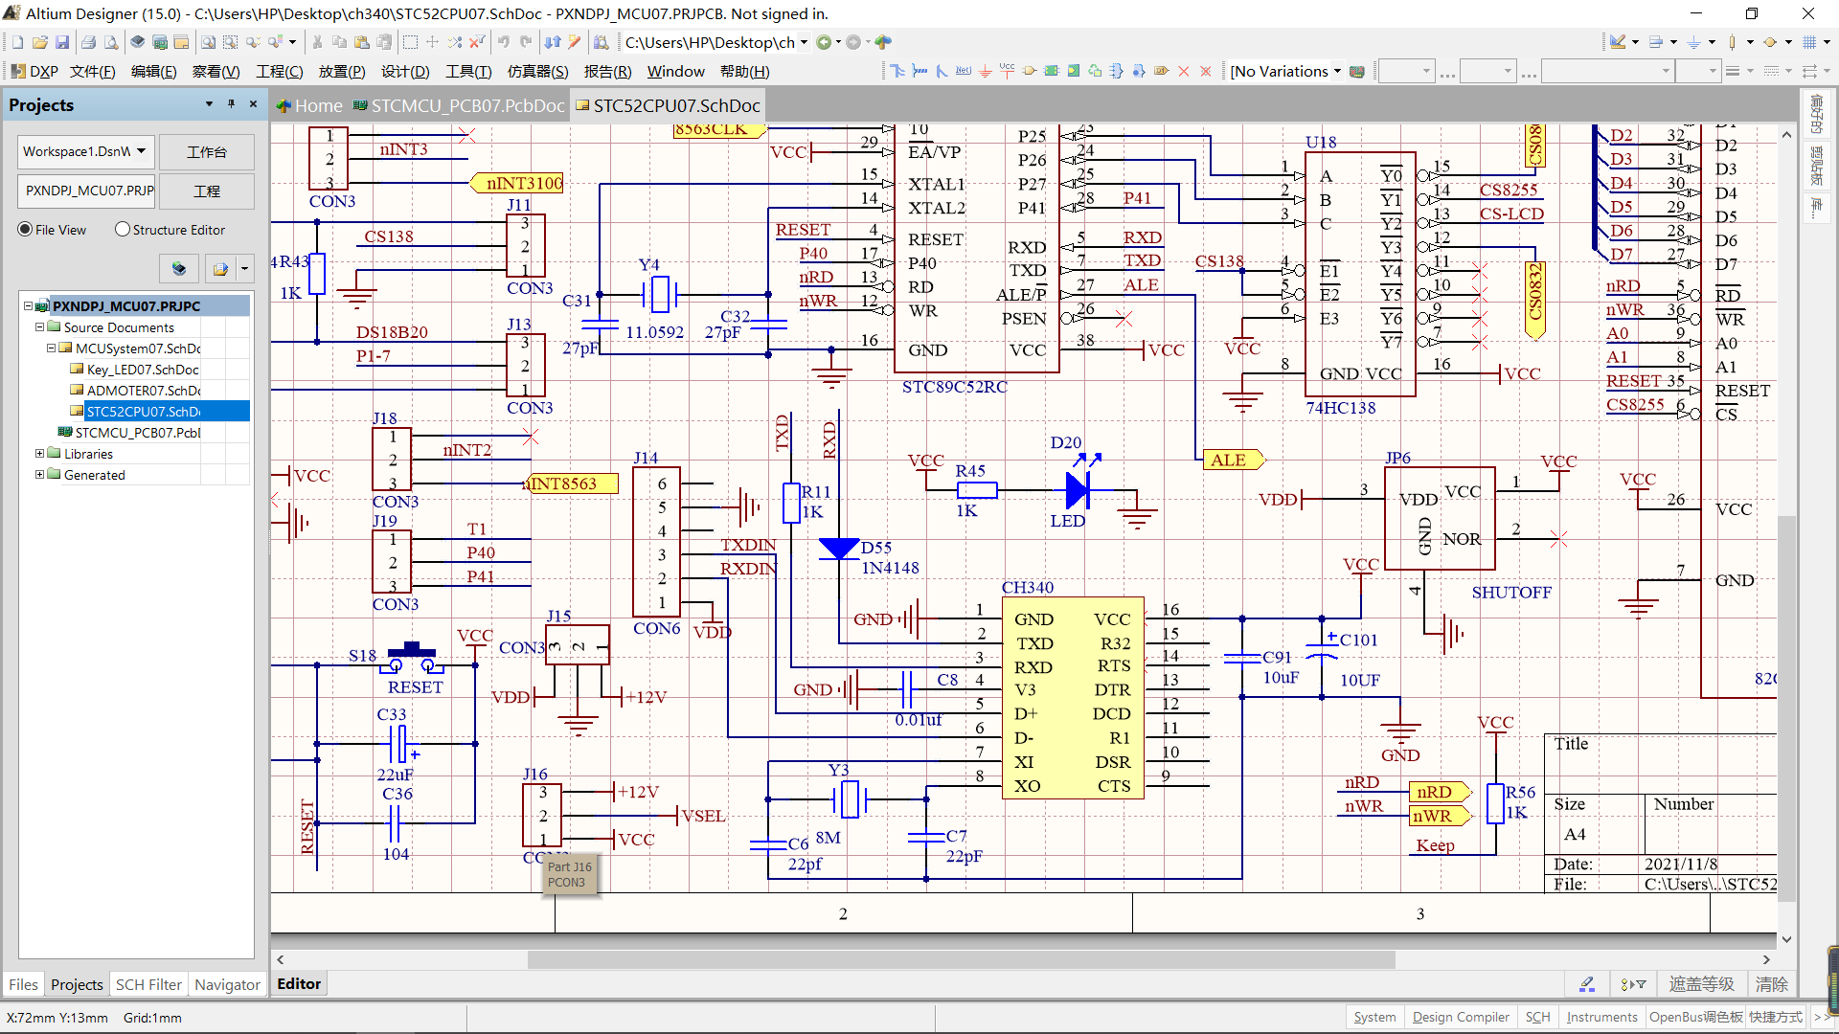Click the scroll right arrow of horizontal scrollbar
Screen dimensions: 1839x1034
click(x=1766, y=959)
